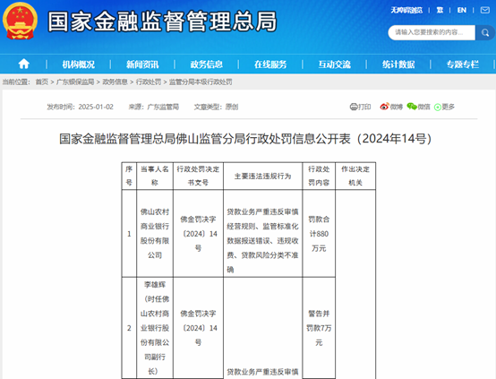The width and height of the screenshot is (496, 379).
Task: Open the 政务信息 menu
Action: 206,65
